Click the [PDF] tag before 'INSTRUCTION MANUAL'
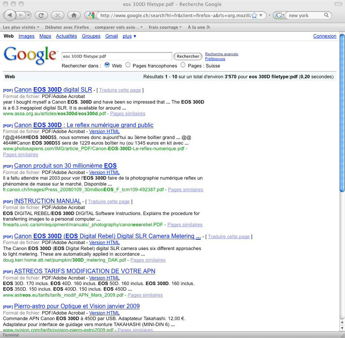 (x=8, y=202)
